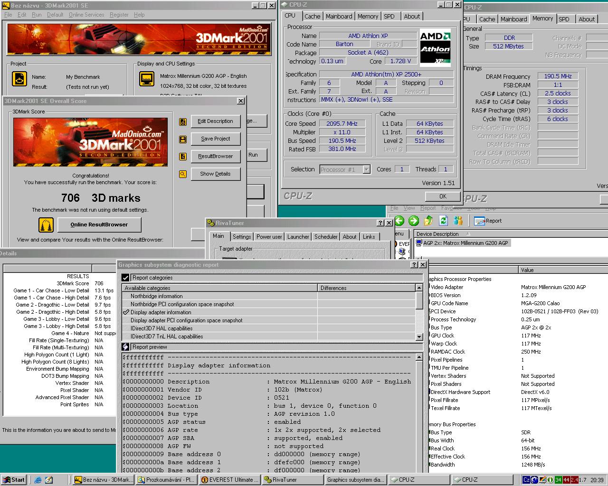Open the 3DMark File menu
The height and width of the screenshot is (486, 608).
[8, 15]
